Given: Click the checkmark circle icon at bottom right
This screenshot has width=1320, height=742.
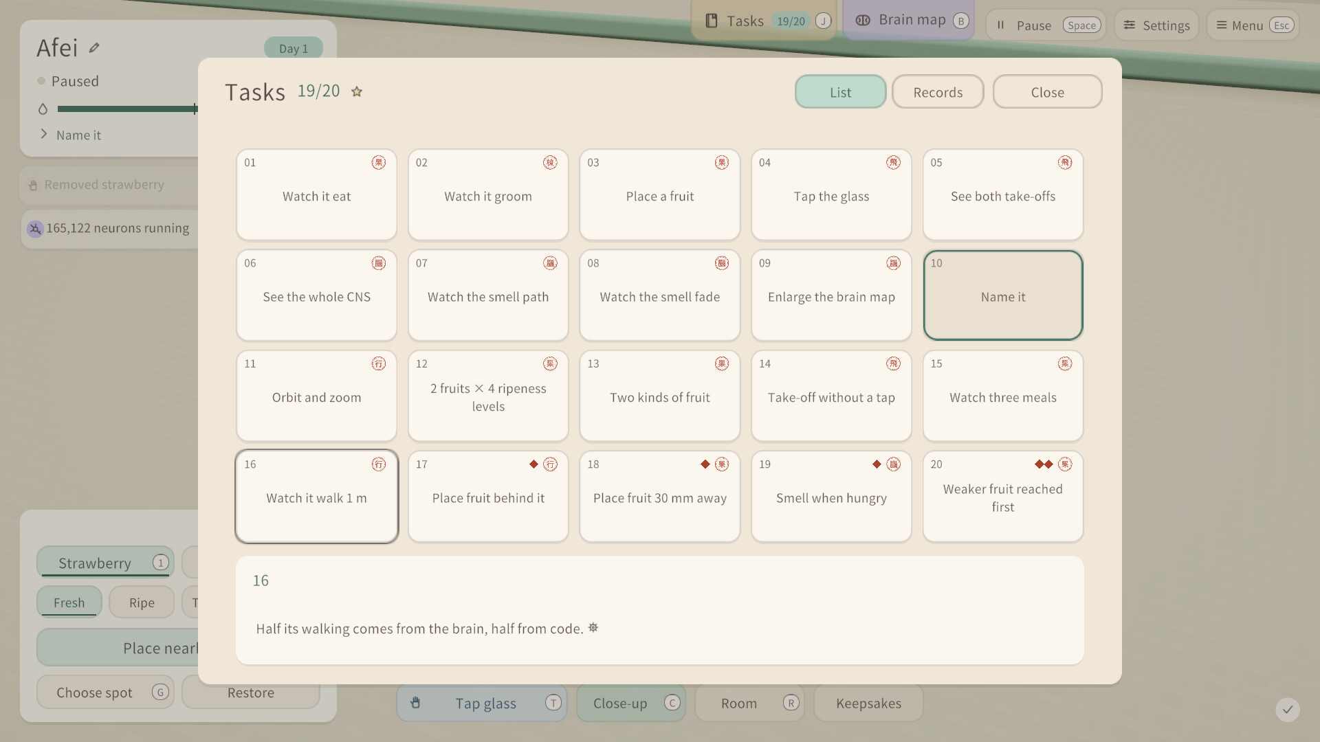Looking at the screenshot, I should 1288,710.
